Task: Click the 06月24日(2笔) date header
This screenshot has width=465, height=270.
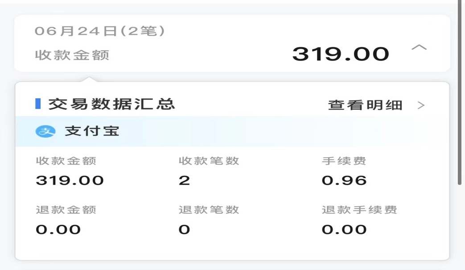Action: coord(100,31)
